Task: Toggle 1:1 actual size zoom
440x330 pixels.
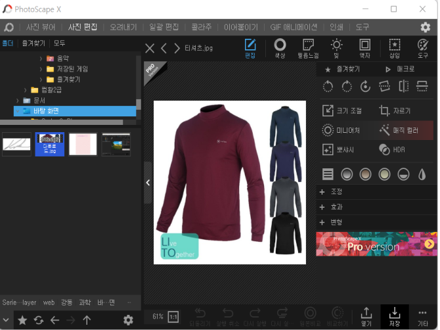Action: click(x=173, y=316)
